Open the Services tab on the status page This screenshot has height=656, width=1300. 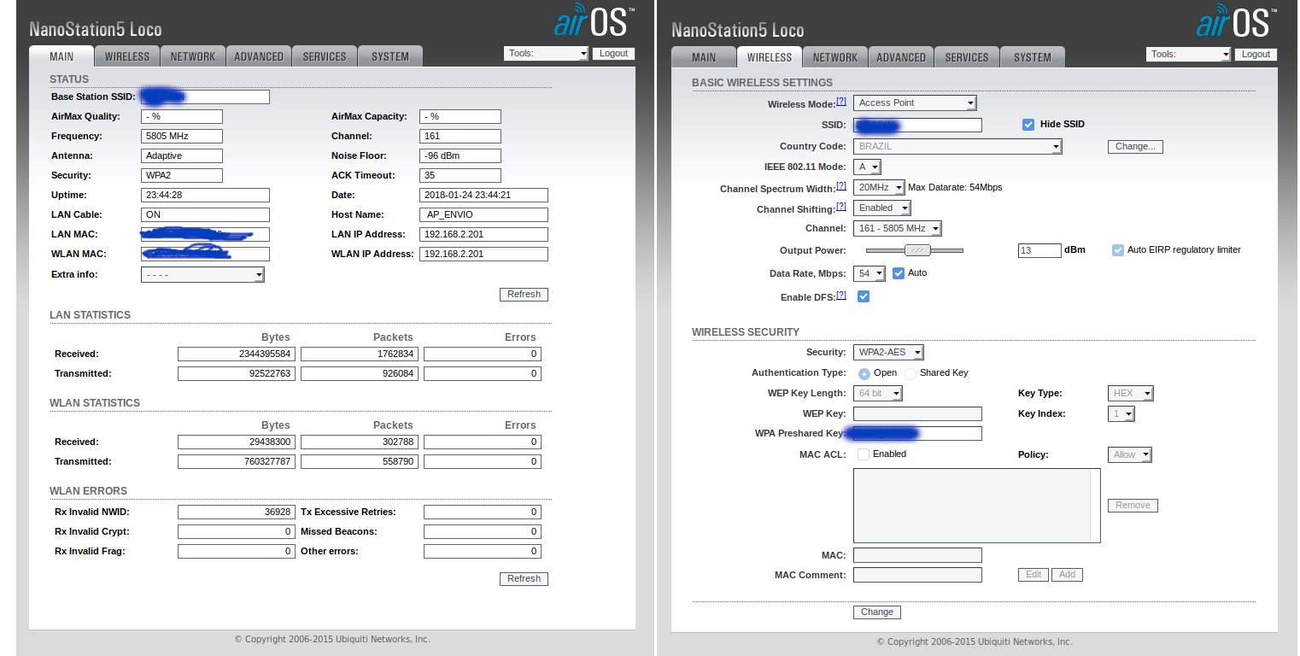pyautogui.click(x=325, y=56)
